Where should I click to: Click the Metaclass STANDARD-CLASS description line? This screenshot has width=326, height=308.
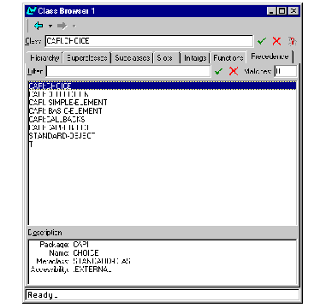[x=83, y=261]
